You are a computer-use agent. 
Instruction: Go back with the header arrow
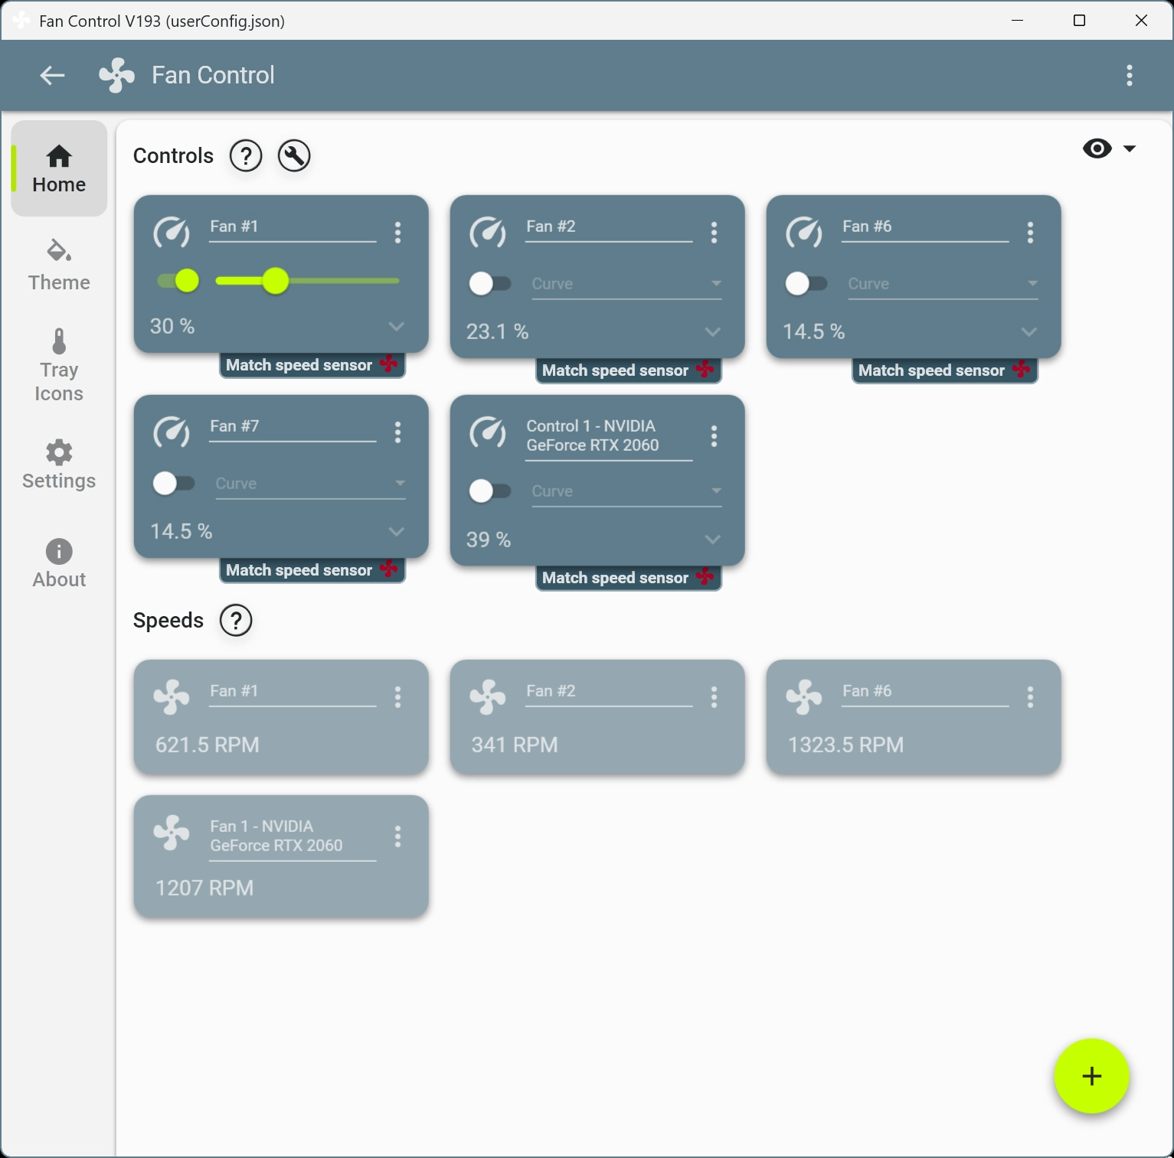tap(52, 75)
